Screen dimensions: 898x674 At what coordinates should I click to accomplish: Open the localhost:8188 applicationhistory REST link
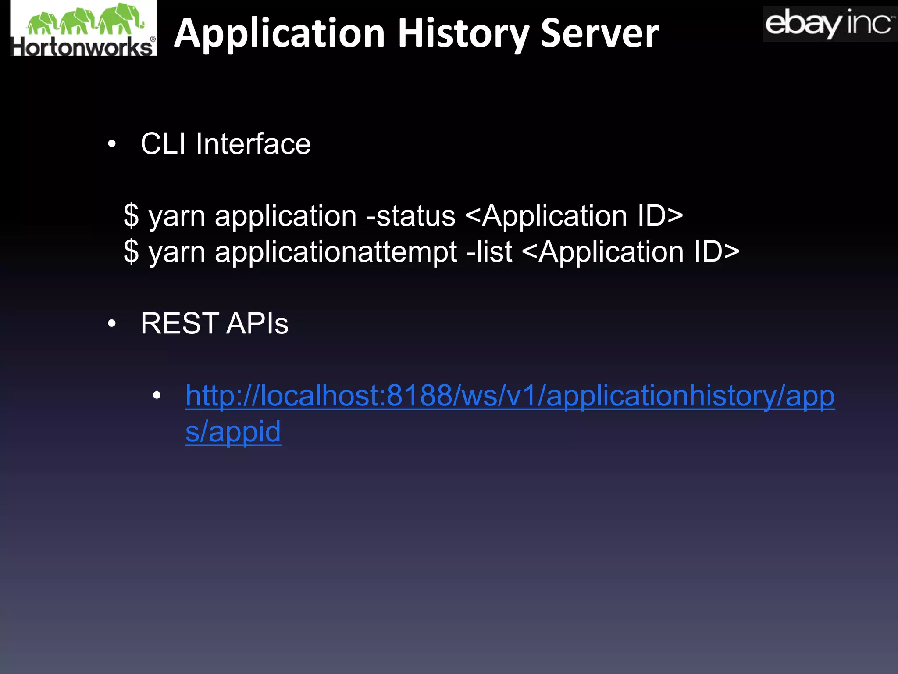510,413
